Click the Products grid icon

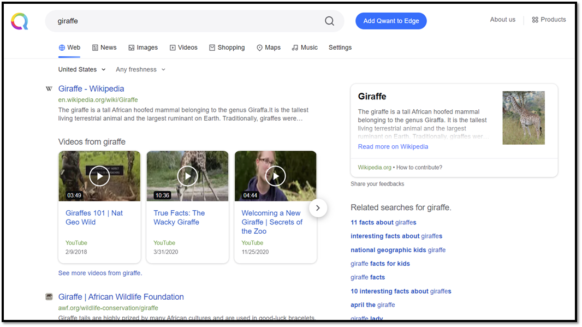pos(535,20)
